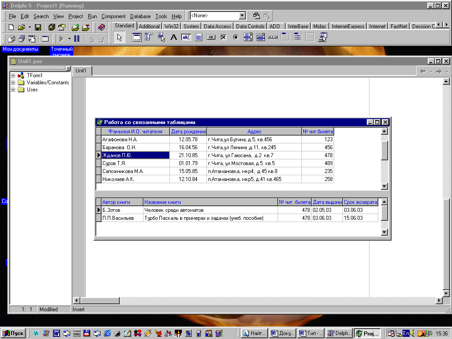
Task: Click books grid scroll up arrow
Action: pos(384,202)
